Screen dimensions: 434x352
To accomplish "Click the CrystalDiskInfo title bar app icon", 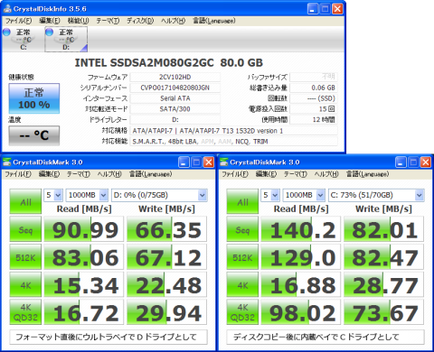I will point(7,9).
